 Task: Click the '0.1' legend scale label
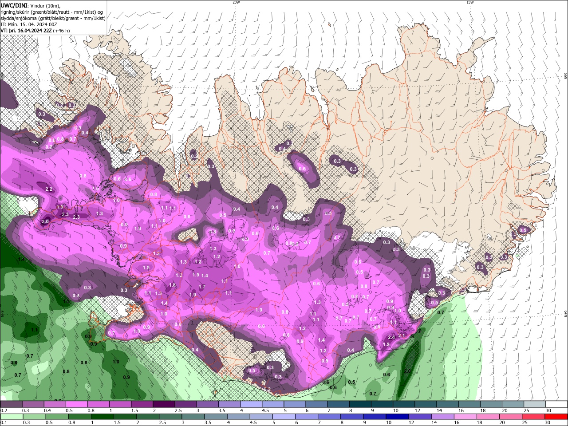(4, 423)
